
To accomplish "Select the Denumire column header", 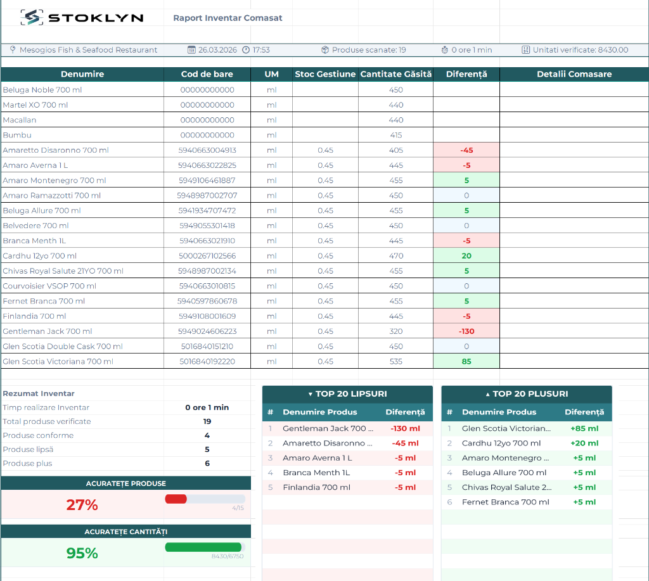I will [82, 74].
